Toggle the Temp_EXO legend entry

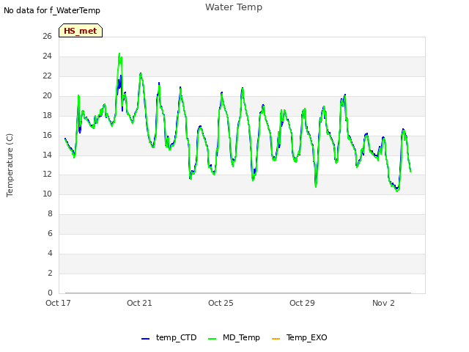tap(300, 337)
